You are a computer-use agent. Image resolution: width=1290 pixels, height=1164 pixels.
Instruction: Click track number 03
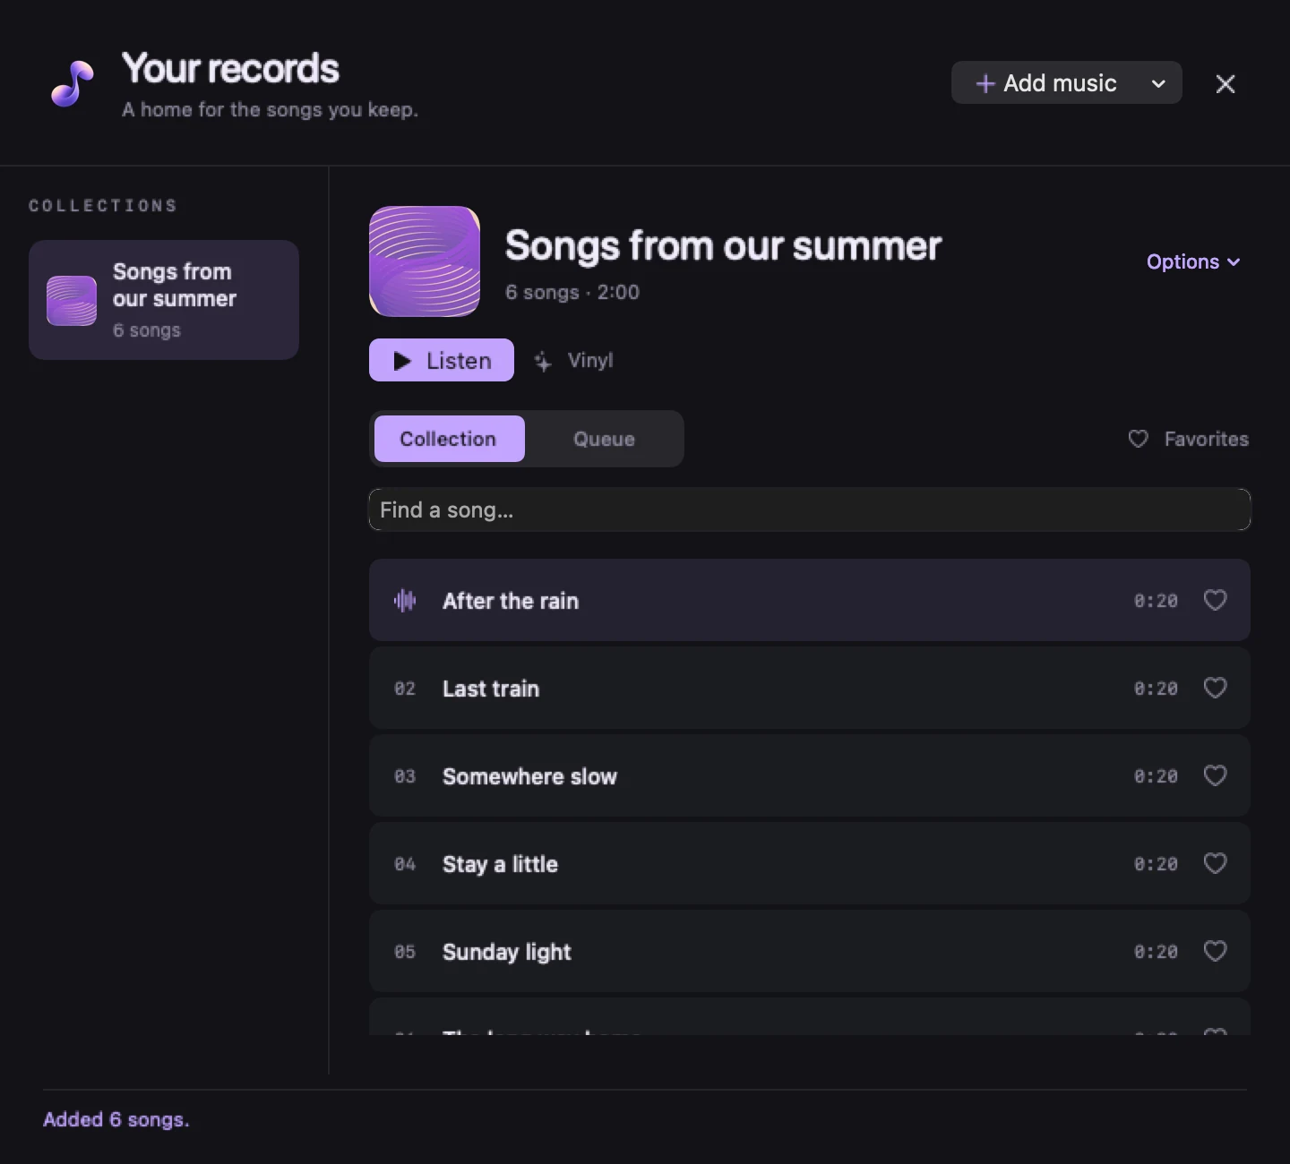point(405,776)
